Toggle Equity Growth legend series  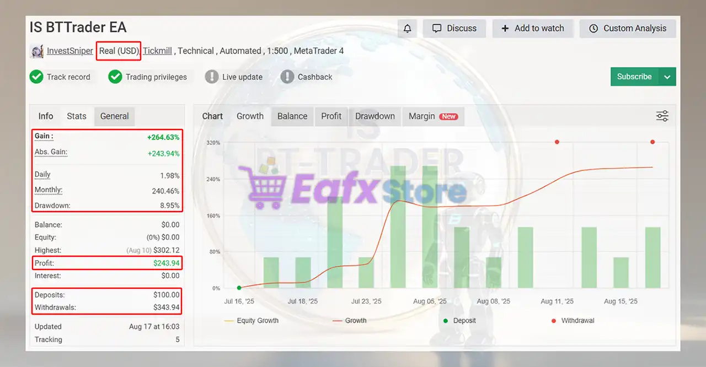(x=252, y=321)
